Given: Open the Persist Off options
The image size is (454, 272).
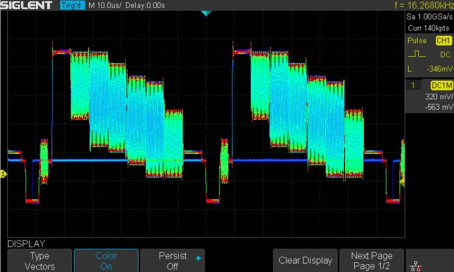Looking at the screenshot, I should [x=172, y=261].
